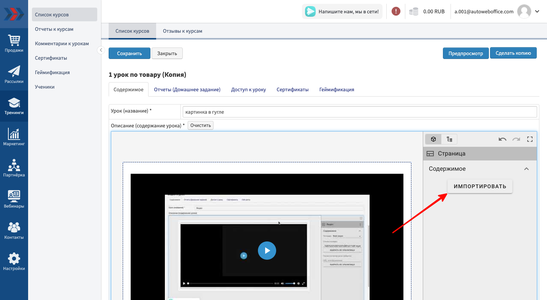Image resolution: width=547 pixels, height=300 pixels.
Task: Open the Контакты people icon
Action: pos(14,230)
